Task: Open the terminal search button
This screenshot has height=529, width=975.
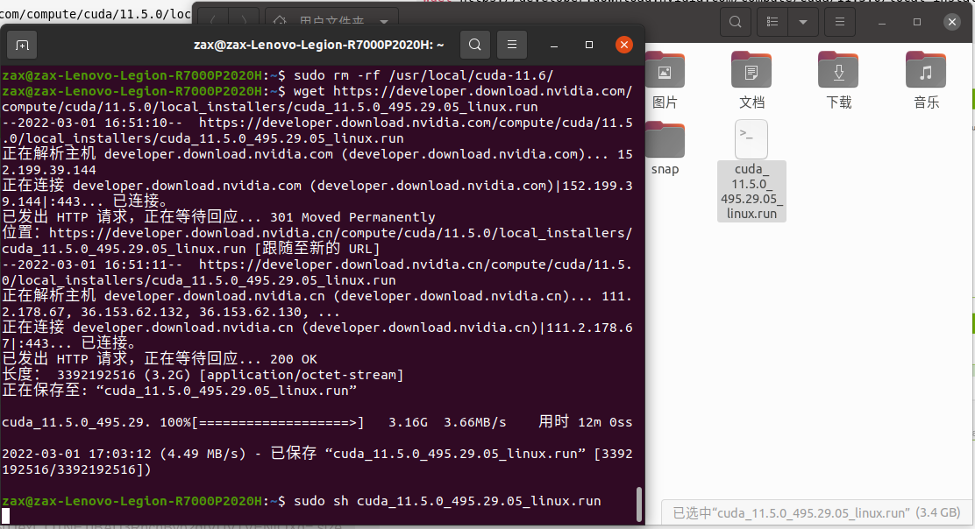Action: coord(475,45)
